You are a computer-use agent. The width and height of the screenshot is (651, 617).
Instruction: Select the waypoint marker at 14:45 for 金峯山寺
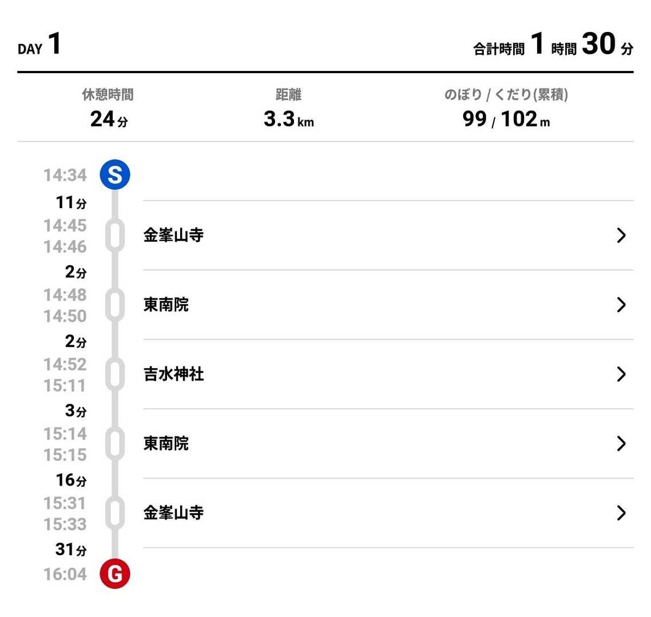(115, 236)
